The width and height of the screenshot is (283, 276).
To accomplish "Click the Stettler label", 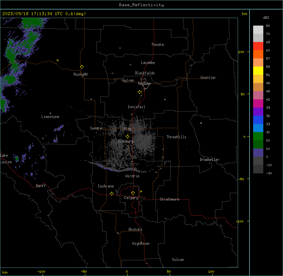I will click(208, 78).
